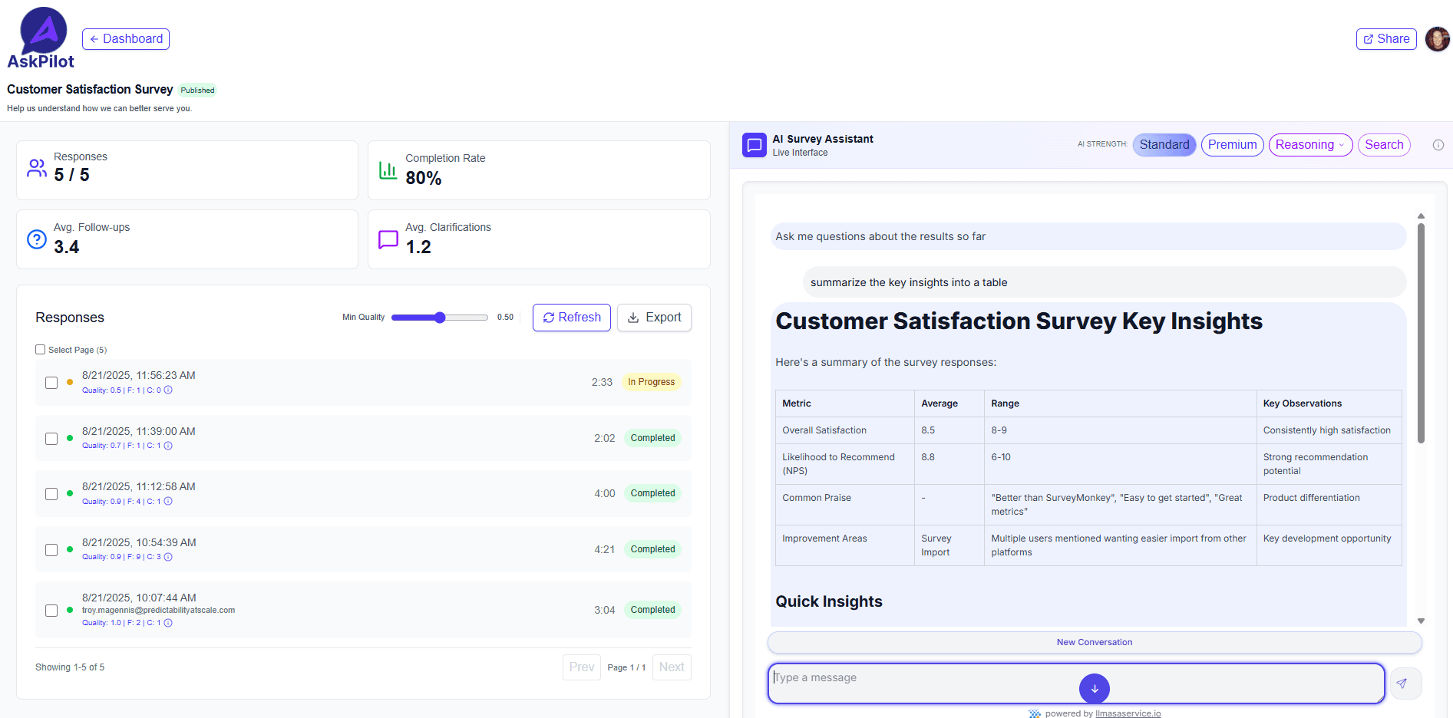Switch AI strength to Premium
The width and height of the screenshot is (1453, 718).
(x=1232, y=144)
